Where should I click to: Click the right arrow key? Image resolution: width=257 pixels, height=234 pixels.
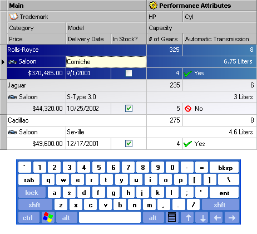tap(232, 217)
